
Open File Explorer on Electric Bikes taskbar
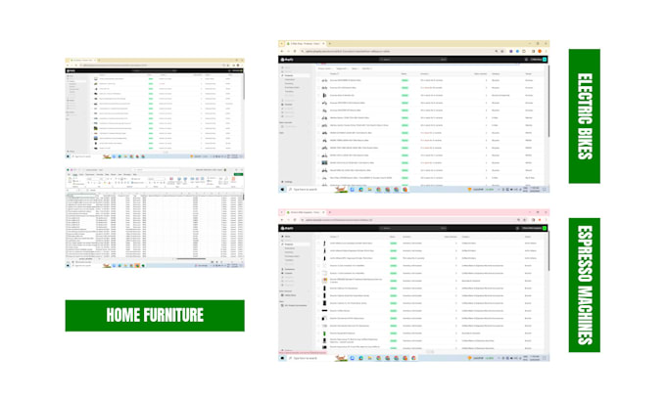pyautogui.click(x=369, y=189)
